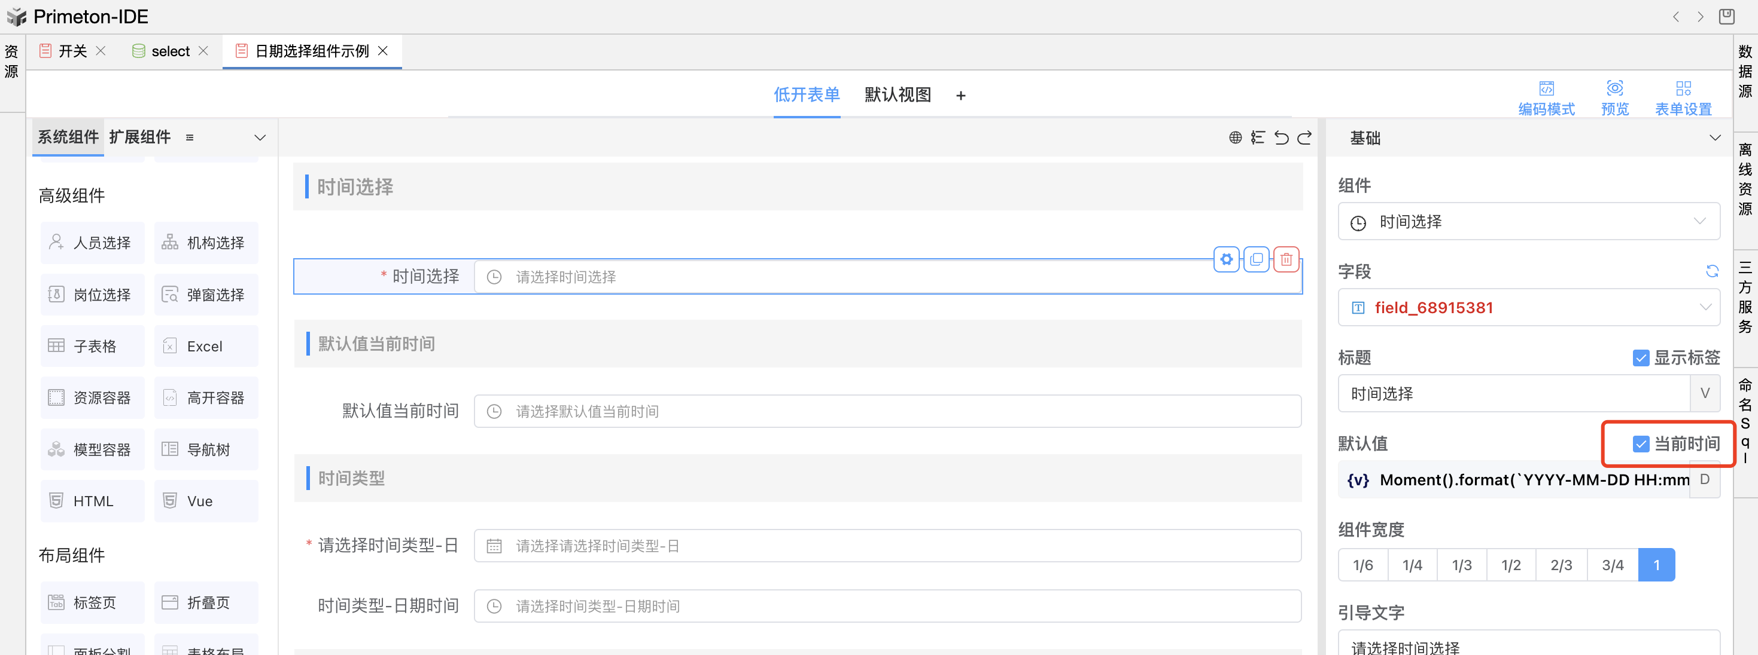Open the 组件 type dropdown (时间选择)
Image resolution: width=1758 pixels, height=655 pixels.
point(1528,222)
